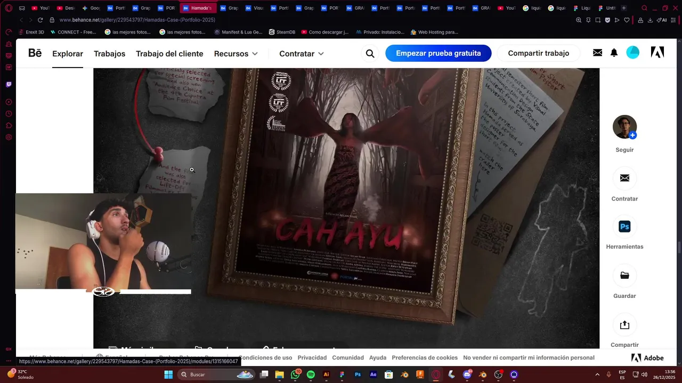Screen dimensions: 682x383
Task: Open the Opera sidebar settings gear icon
Action: [9, 137]
